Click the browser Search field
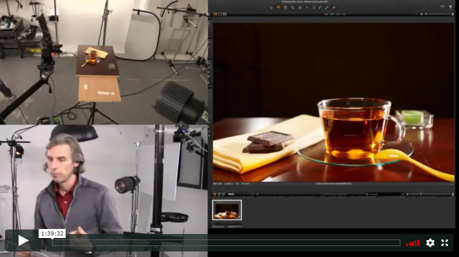 coord(384,194)
